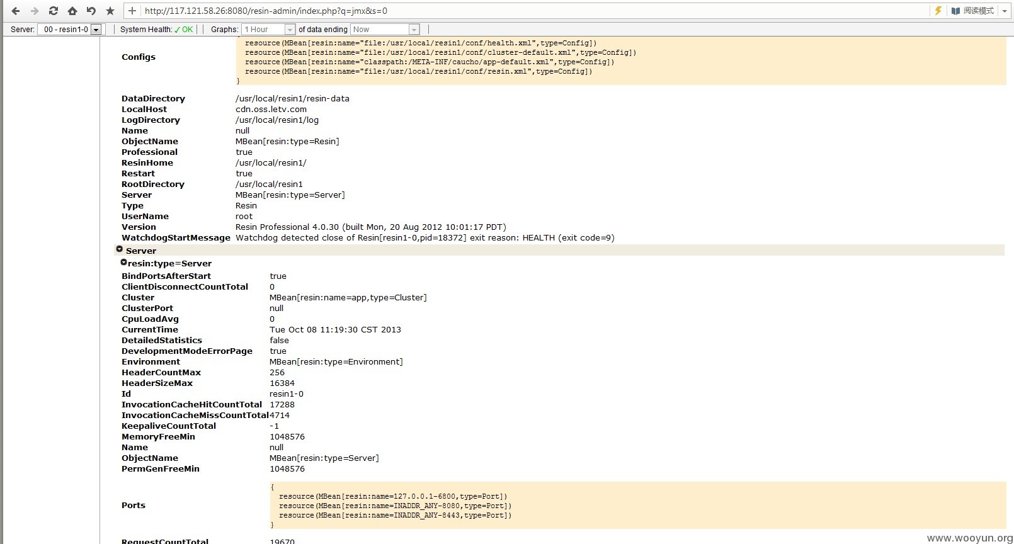Click the ClientDisconnectCountTotal label
This screenshot has width=1014, height=544.
point(185,286)
